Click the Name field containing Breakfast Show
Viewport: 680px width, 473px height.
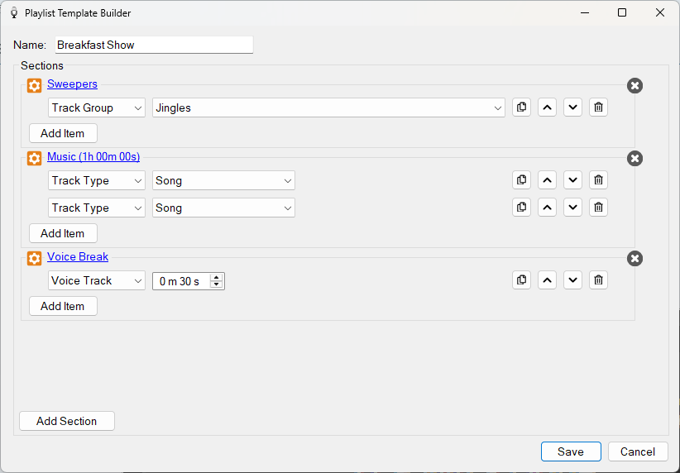(154, 45)
